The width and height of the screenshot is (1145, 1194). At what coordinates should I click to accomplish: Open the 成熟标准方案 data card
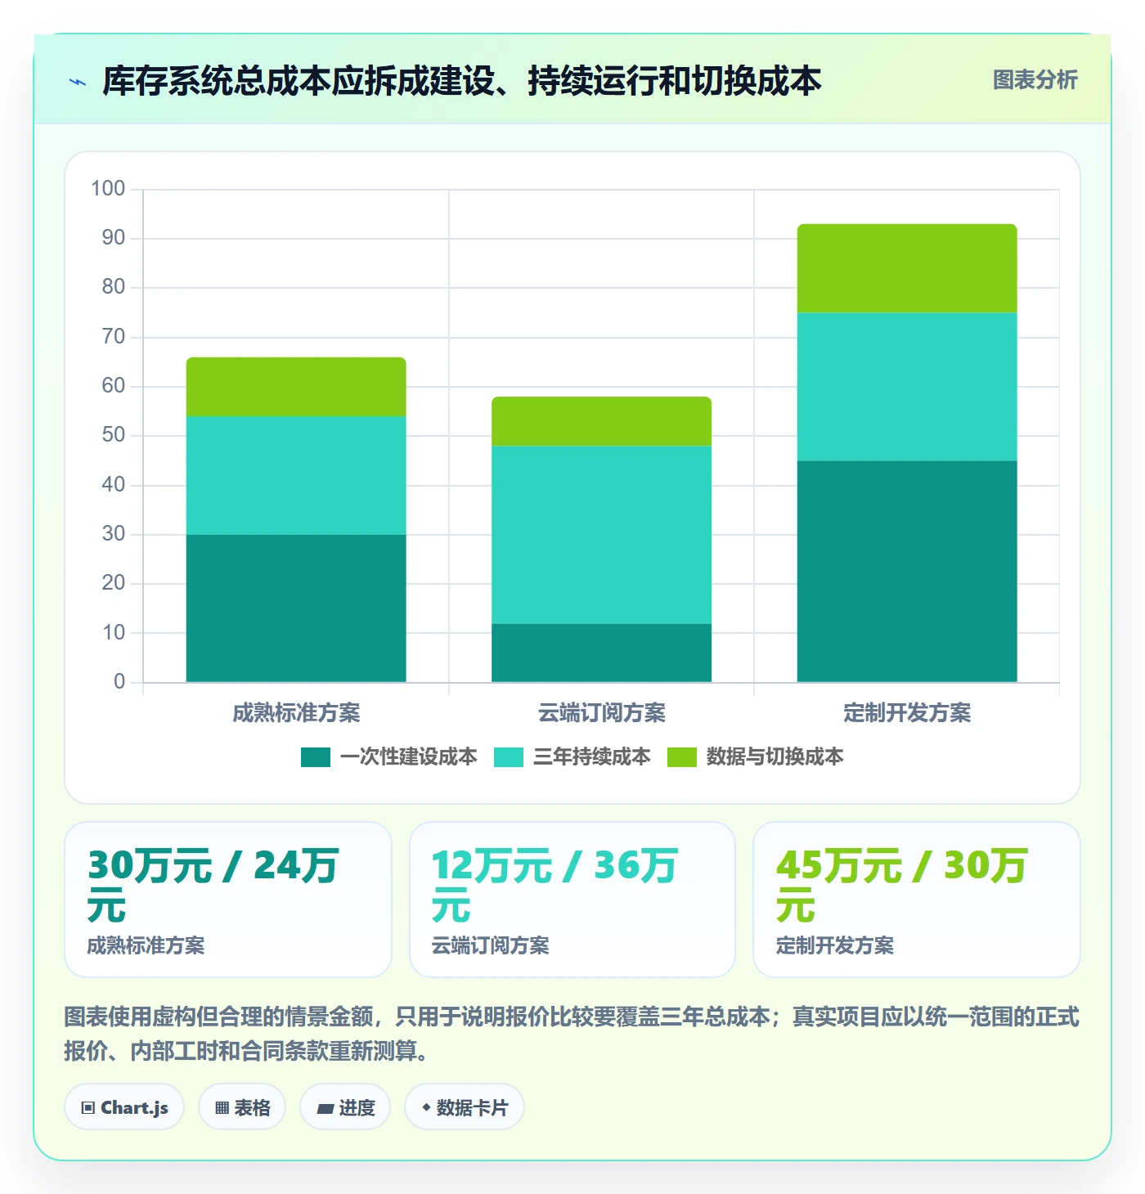click(228, 900)
